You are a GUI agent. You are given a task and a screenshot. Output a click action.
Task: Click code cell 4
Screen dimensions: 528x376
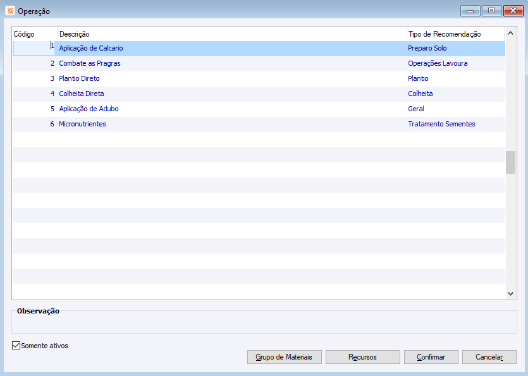pyautogui.click(x=35, y=94)
